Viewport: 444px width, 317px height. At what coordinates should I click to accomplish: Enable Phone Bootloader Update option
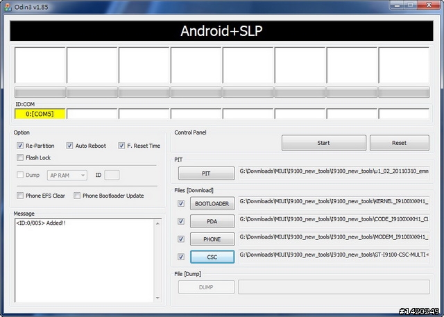click(77, 196)
